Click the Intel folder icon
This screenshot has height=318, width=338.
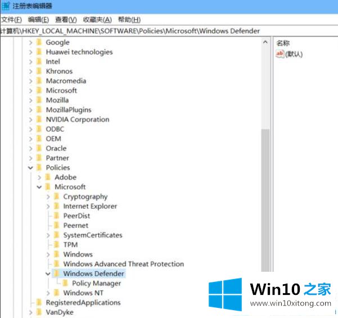[x=39, y=61]
